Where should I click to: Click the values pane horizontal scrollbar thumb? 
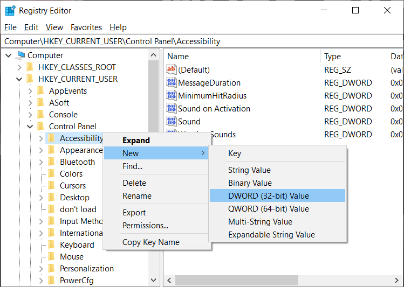[x=237, y=280]
